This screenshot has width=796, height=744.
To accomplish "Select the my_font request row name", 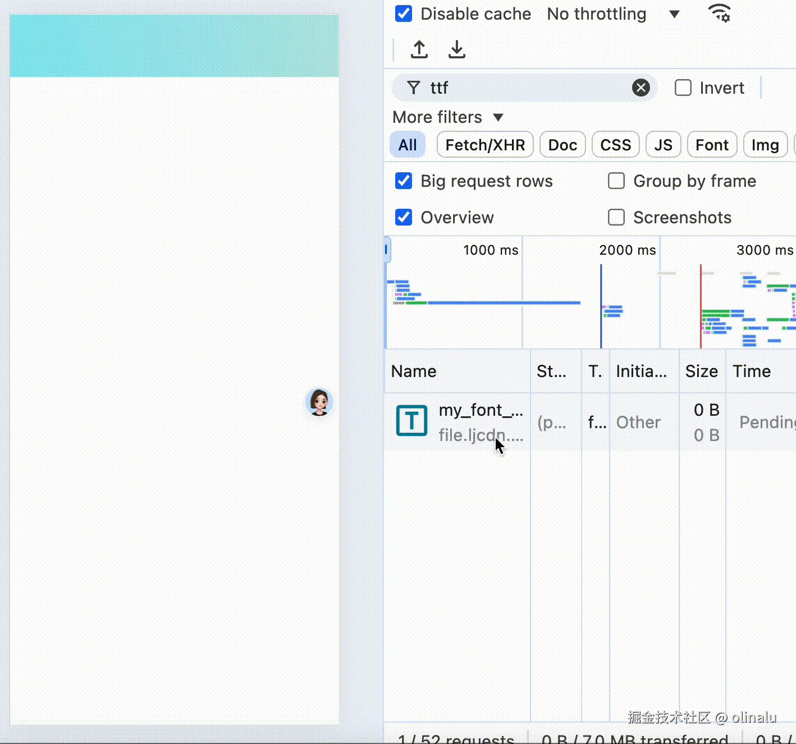I will [481, 410].
